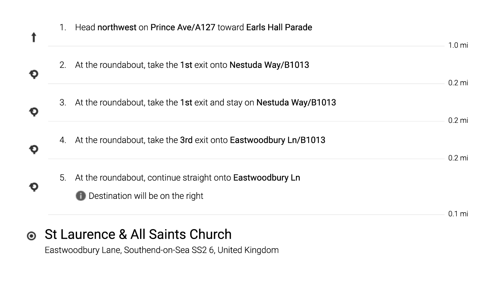Click the straight-ahead arrow icon for step 1
Screen dimensions: 493x283
pos(33,37)
